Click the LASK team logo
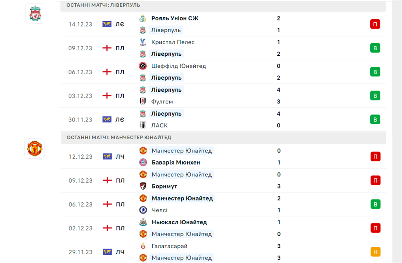The height and width of the screenshot is (263, 402). (x=143, y=125)
